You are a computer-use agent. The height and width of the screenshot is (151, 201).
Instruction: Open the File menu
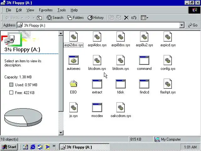[x=8, y=10]
